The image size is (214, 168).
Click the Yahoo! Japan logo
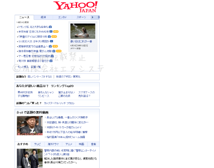[x=75, y=7]
